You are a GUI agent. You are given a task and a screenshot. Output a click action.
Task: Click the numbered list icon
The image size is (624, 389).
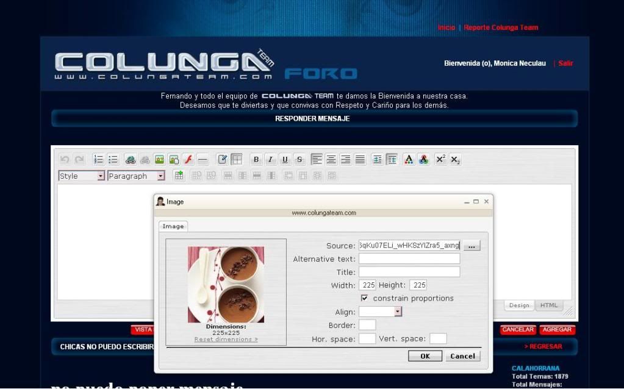tap(98, 160)
